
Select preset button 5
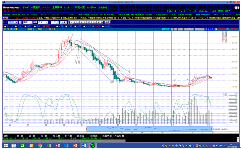point(85,22)
